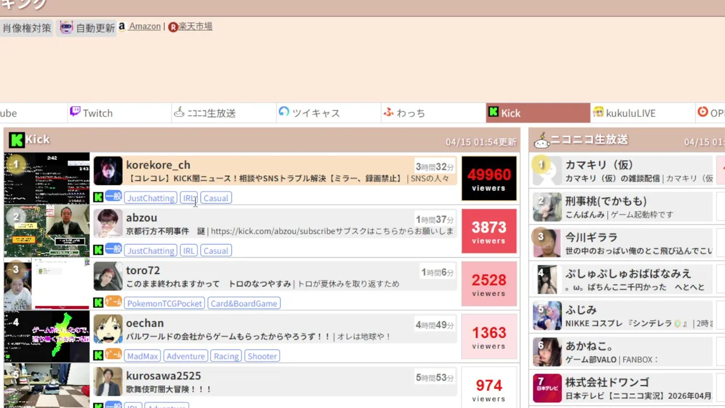Click Shooter tag in oechan row
The width and height of the screenshot is (725, 408).
pyautogui.click(x=262, y=356)
